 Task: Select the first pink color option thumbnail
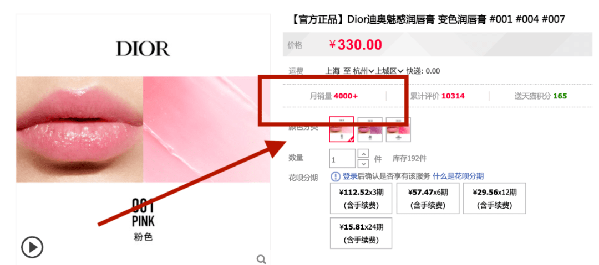pyautogui.click(x=342, y=129)
